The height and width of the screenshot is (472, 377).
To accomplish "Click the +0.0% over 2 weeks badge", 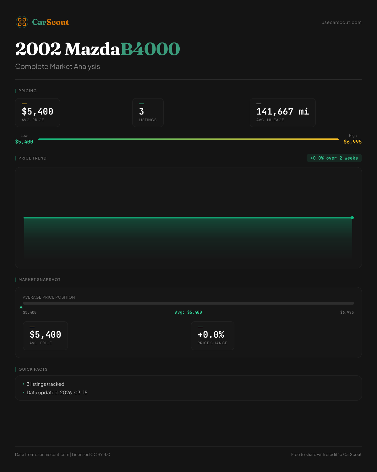I will (334, 158).
